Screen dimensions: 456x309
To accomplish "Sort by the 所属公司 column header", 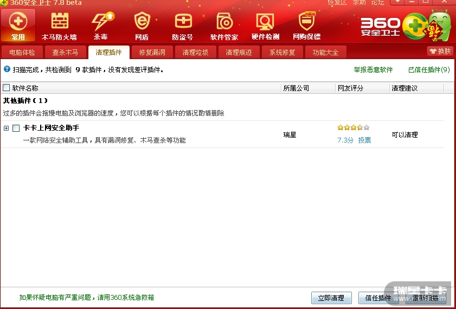I will click(309, 88).
